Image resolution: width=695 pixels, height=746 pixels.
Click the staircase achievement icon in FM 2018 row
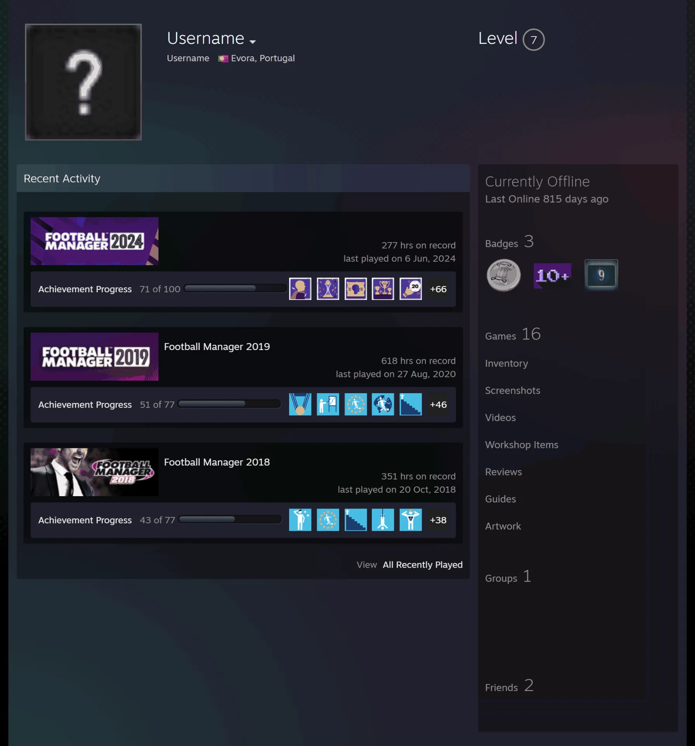click(355, 519)
